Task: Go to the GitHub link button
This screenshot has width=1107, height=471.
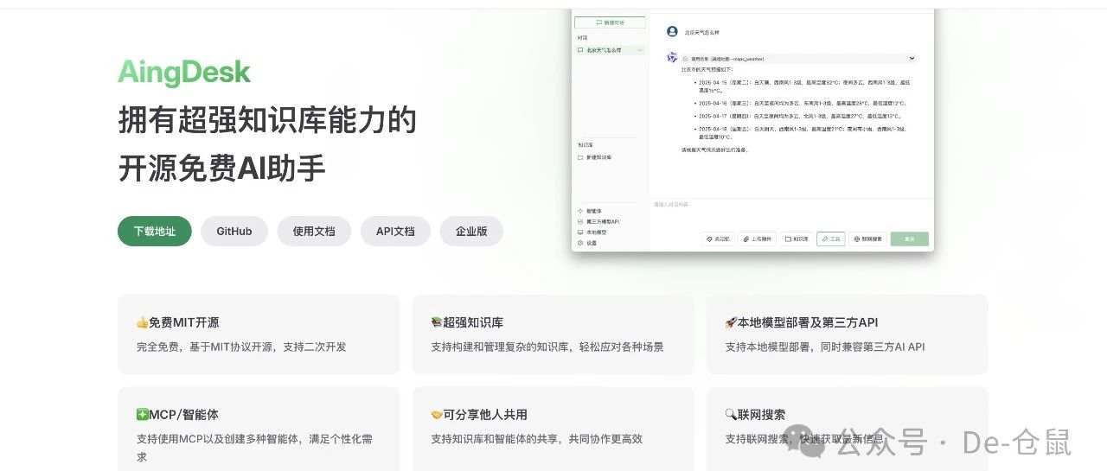Action: 234,232
